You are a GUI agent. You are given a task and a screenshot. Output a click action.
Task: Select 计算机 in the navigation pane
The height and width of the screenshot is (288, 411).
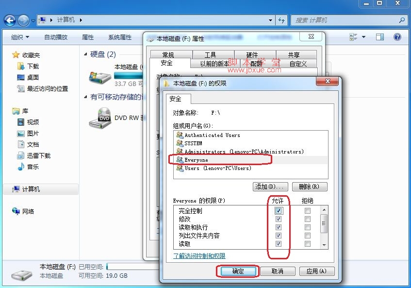(x=41, y=189)
